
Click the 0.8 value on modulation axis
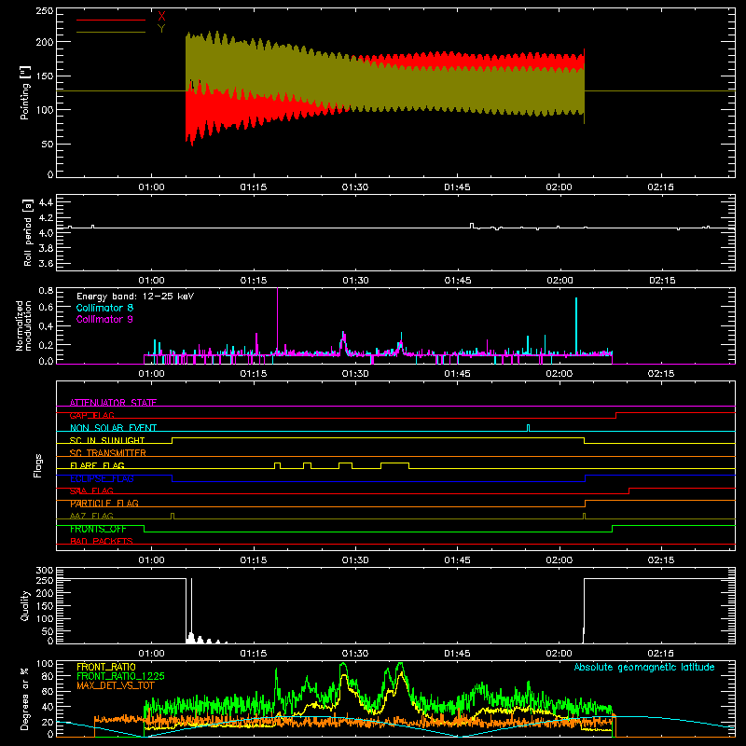(x=46, y=291)
